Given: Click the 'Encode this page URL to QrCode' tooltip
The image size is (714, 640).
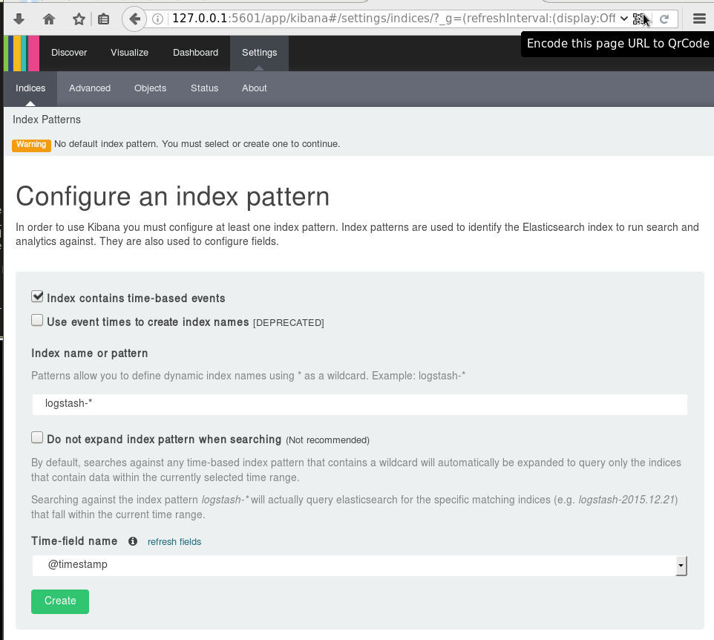Looking at the screenshot, I should pos(618,44).
